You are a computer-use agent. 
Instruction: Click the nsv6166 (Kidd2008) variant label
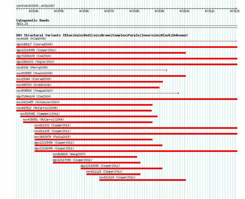pyautogui.click(x=31, y=39)
